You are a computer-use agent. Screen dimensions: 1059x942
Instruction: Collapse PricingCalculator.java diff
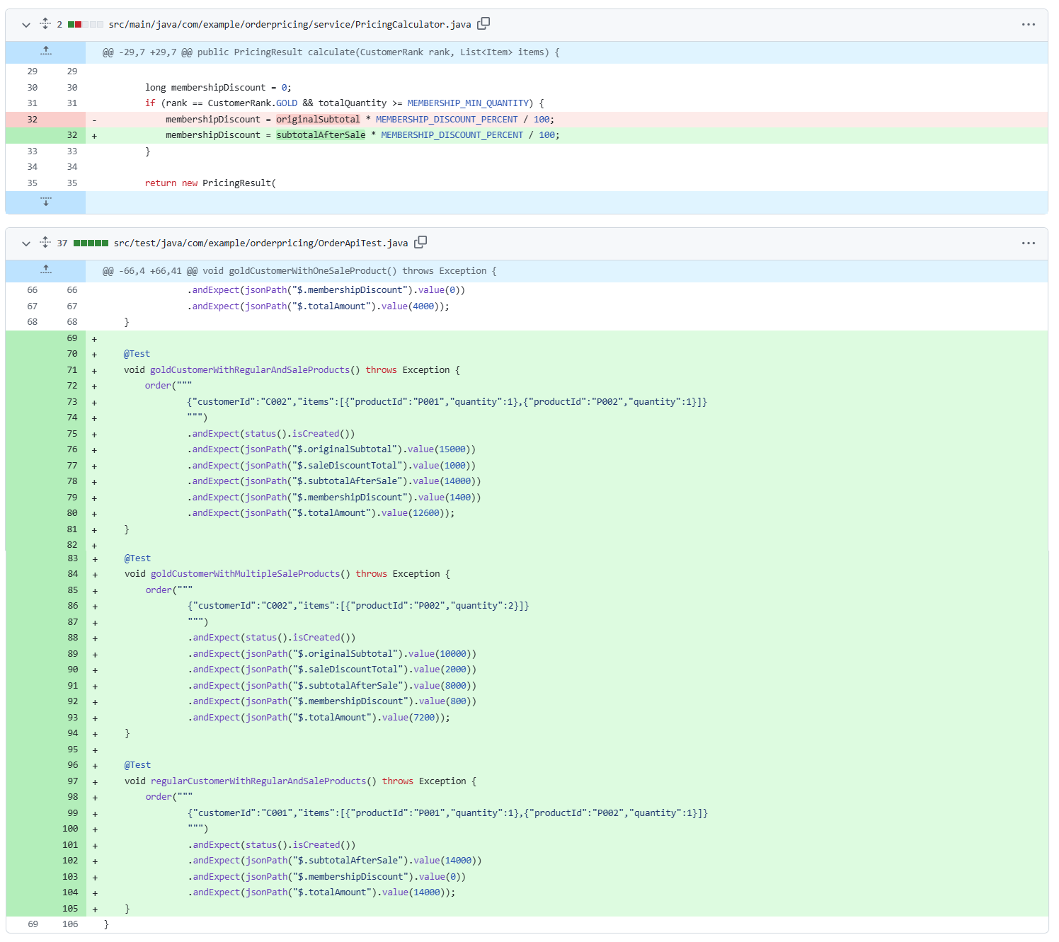tap(26, 25)
